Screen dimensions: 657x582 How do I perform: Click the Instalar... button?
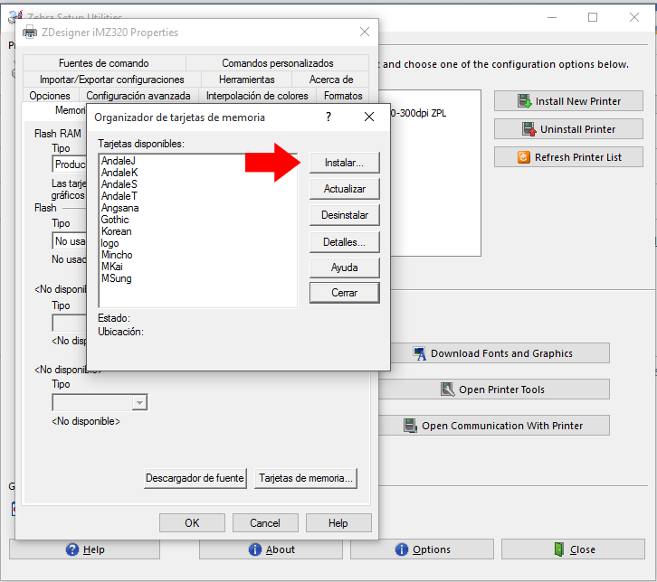click(x=345, y=163)
